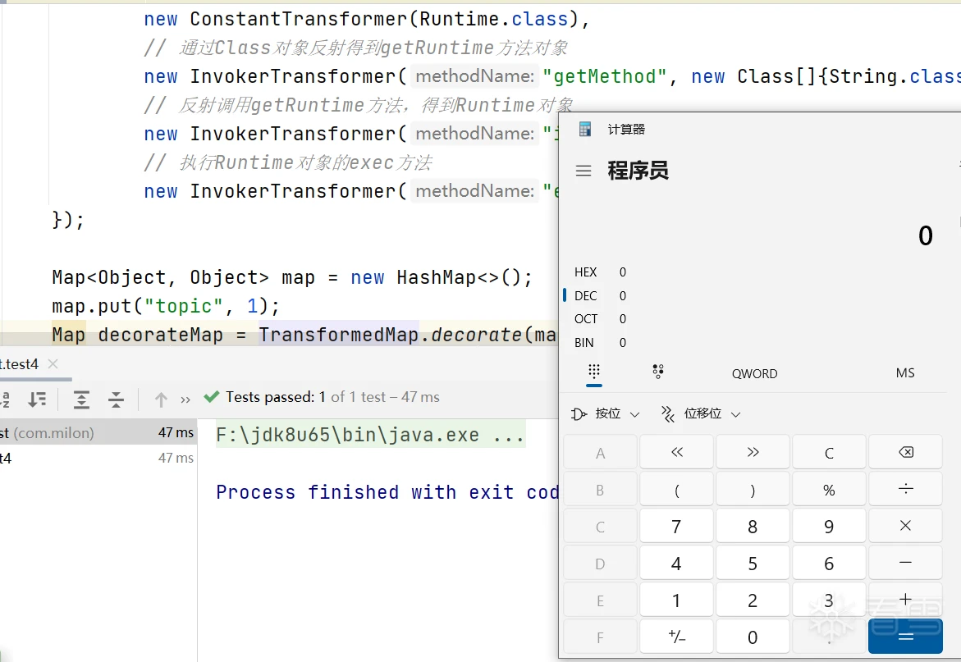The height and width of the screenshot is (662, 961).
Task: Click the number 4 key
Action: [x=676, y=563]
